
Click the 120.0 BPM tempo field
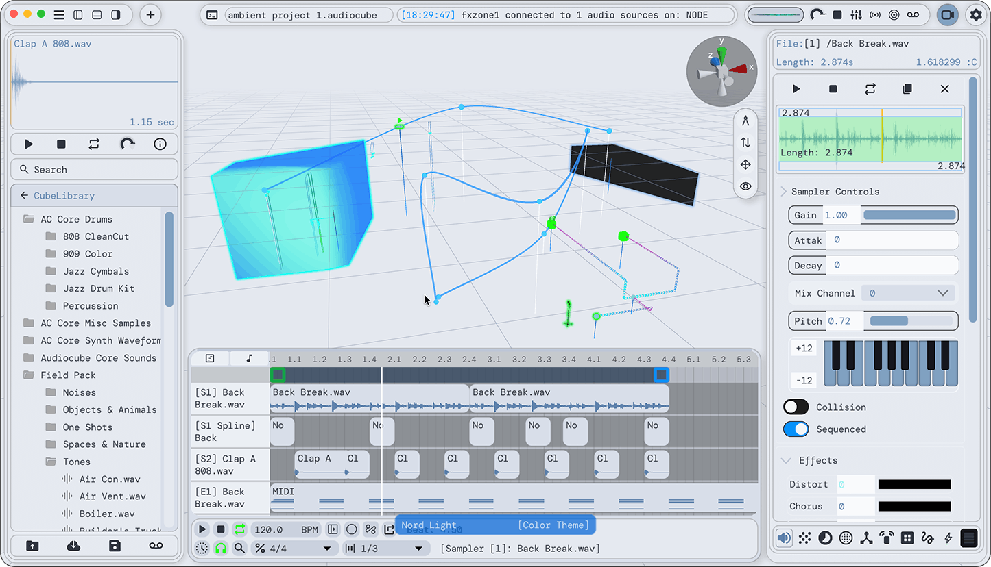click(x=286, y=529)
